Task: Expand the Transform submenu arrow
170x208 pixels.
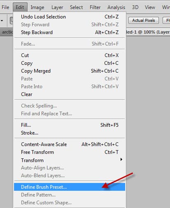Action: point(121,160)
